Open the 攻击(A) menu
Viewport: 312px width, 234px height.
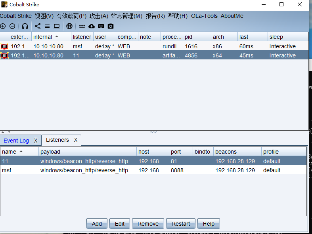point(99,16)
